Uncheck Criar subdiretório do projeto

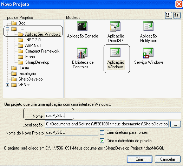click(102, 141)
